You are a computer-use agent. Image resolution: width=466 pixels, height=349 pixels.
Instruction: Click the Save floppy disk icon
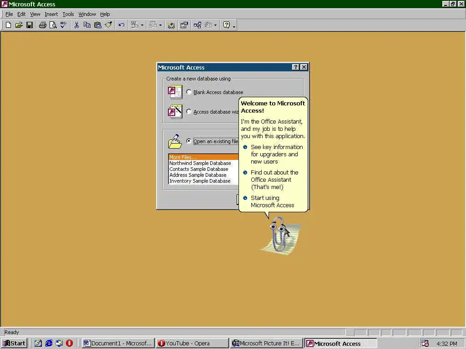[30, 25]
